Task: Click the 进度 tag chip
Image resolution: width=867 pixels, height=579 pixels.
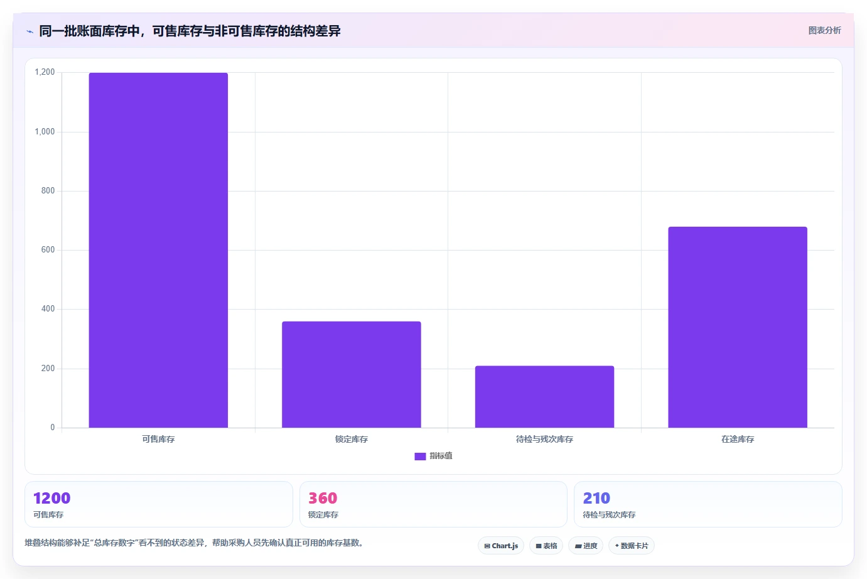Action: [586, 546]
